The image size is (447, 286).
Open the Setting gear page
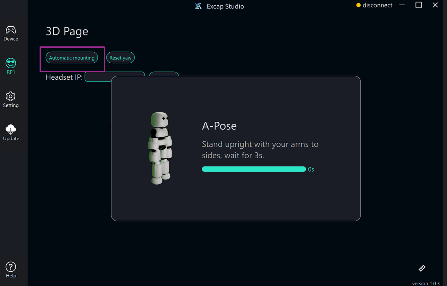11,100
